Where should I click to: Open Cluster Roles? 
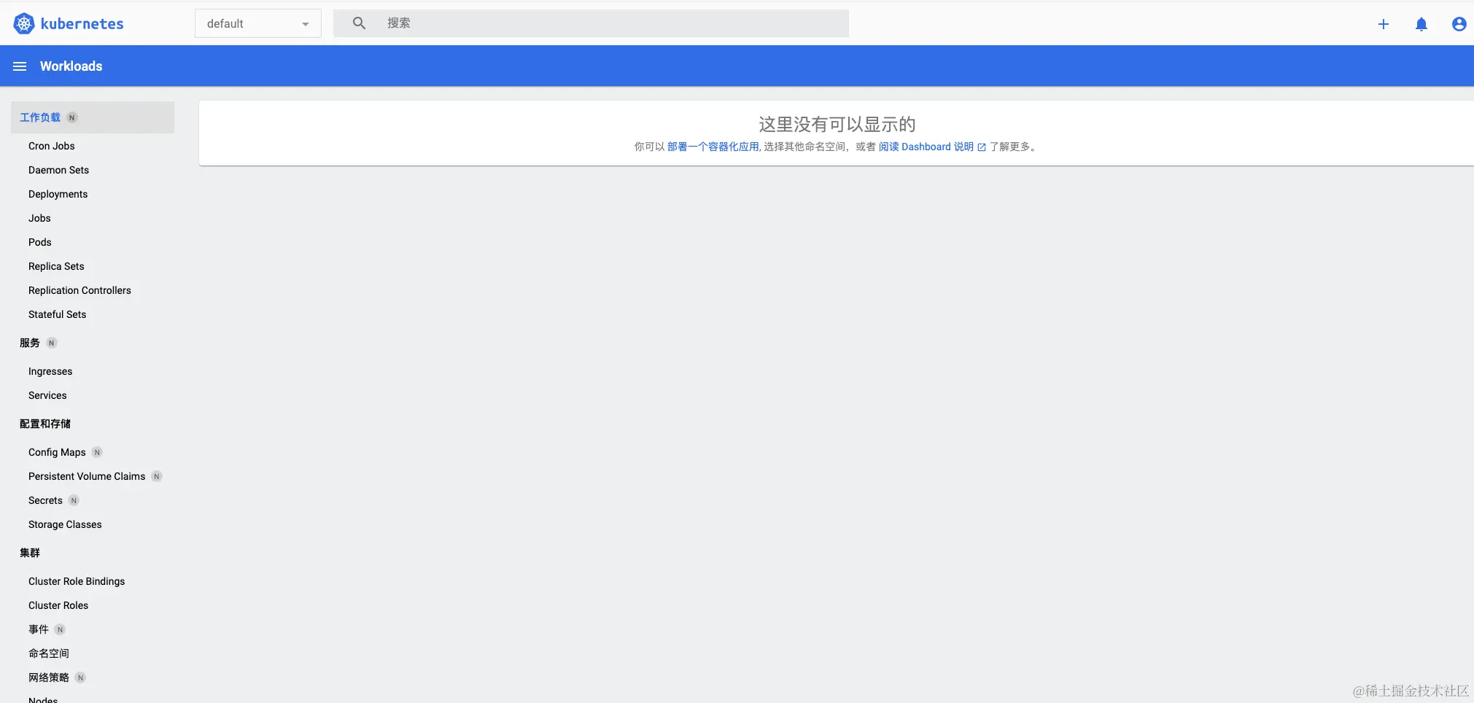(58, 605)
